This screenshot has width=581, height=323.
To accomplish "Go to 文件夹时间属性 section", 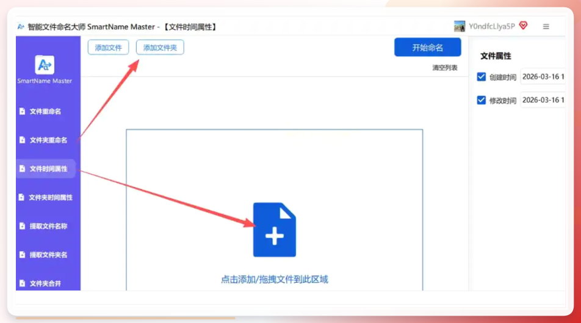I will click(x=51, y=197).
